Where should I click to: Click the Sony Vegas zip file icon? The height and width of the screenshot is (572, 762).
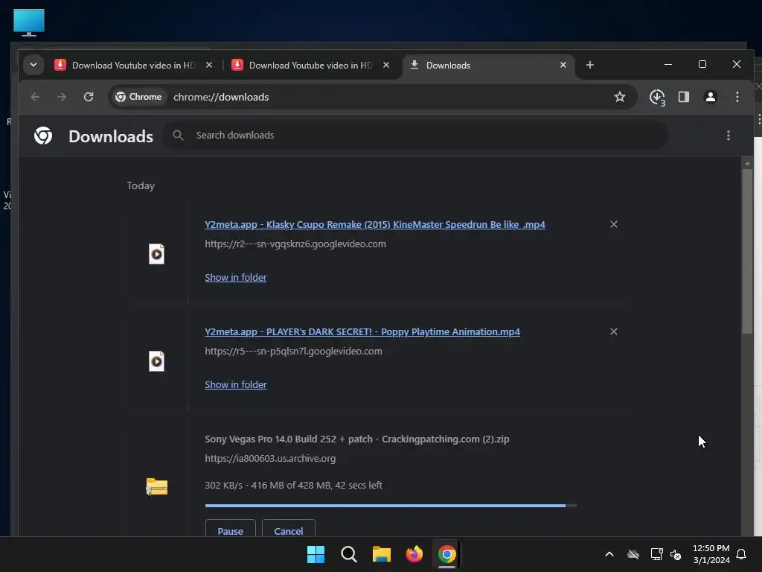tap(156, 487)
